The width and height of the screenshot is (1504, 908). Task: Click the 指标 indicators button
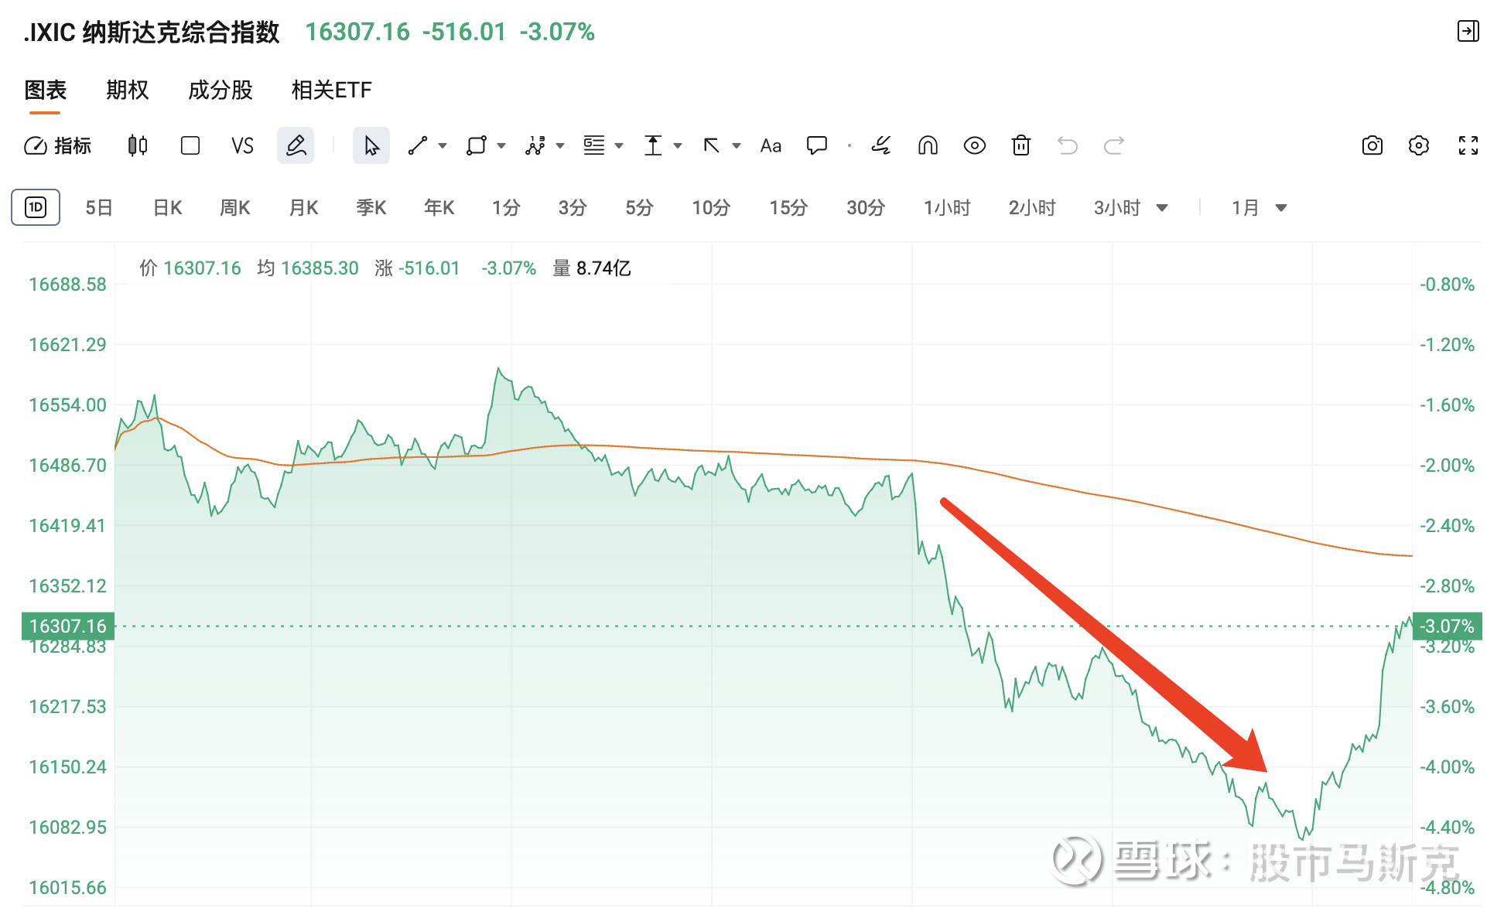58,145
